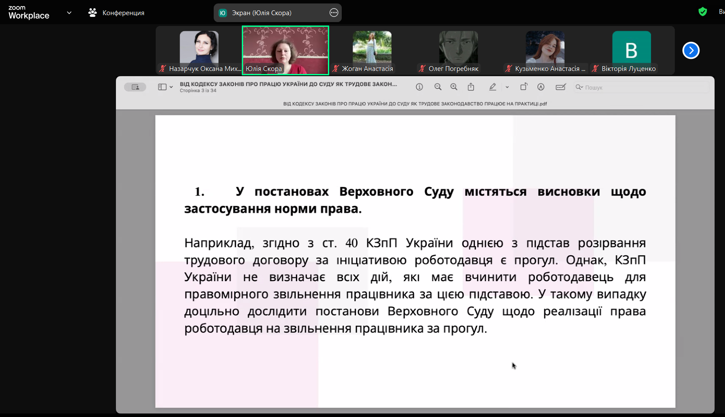
Task: Open screen share more options button
Action: point(334,13)
